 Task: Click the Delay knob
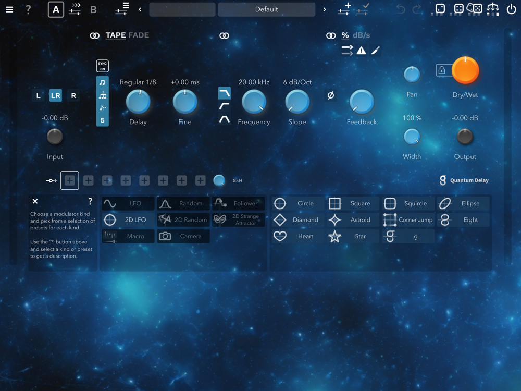pos(138,102)
